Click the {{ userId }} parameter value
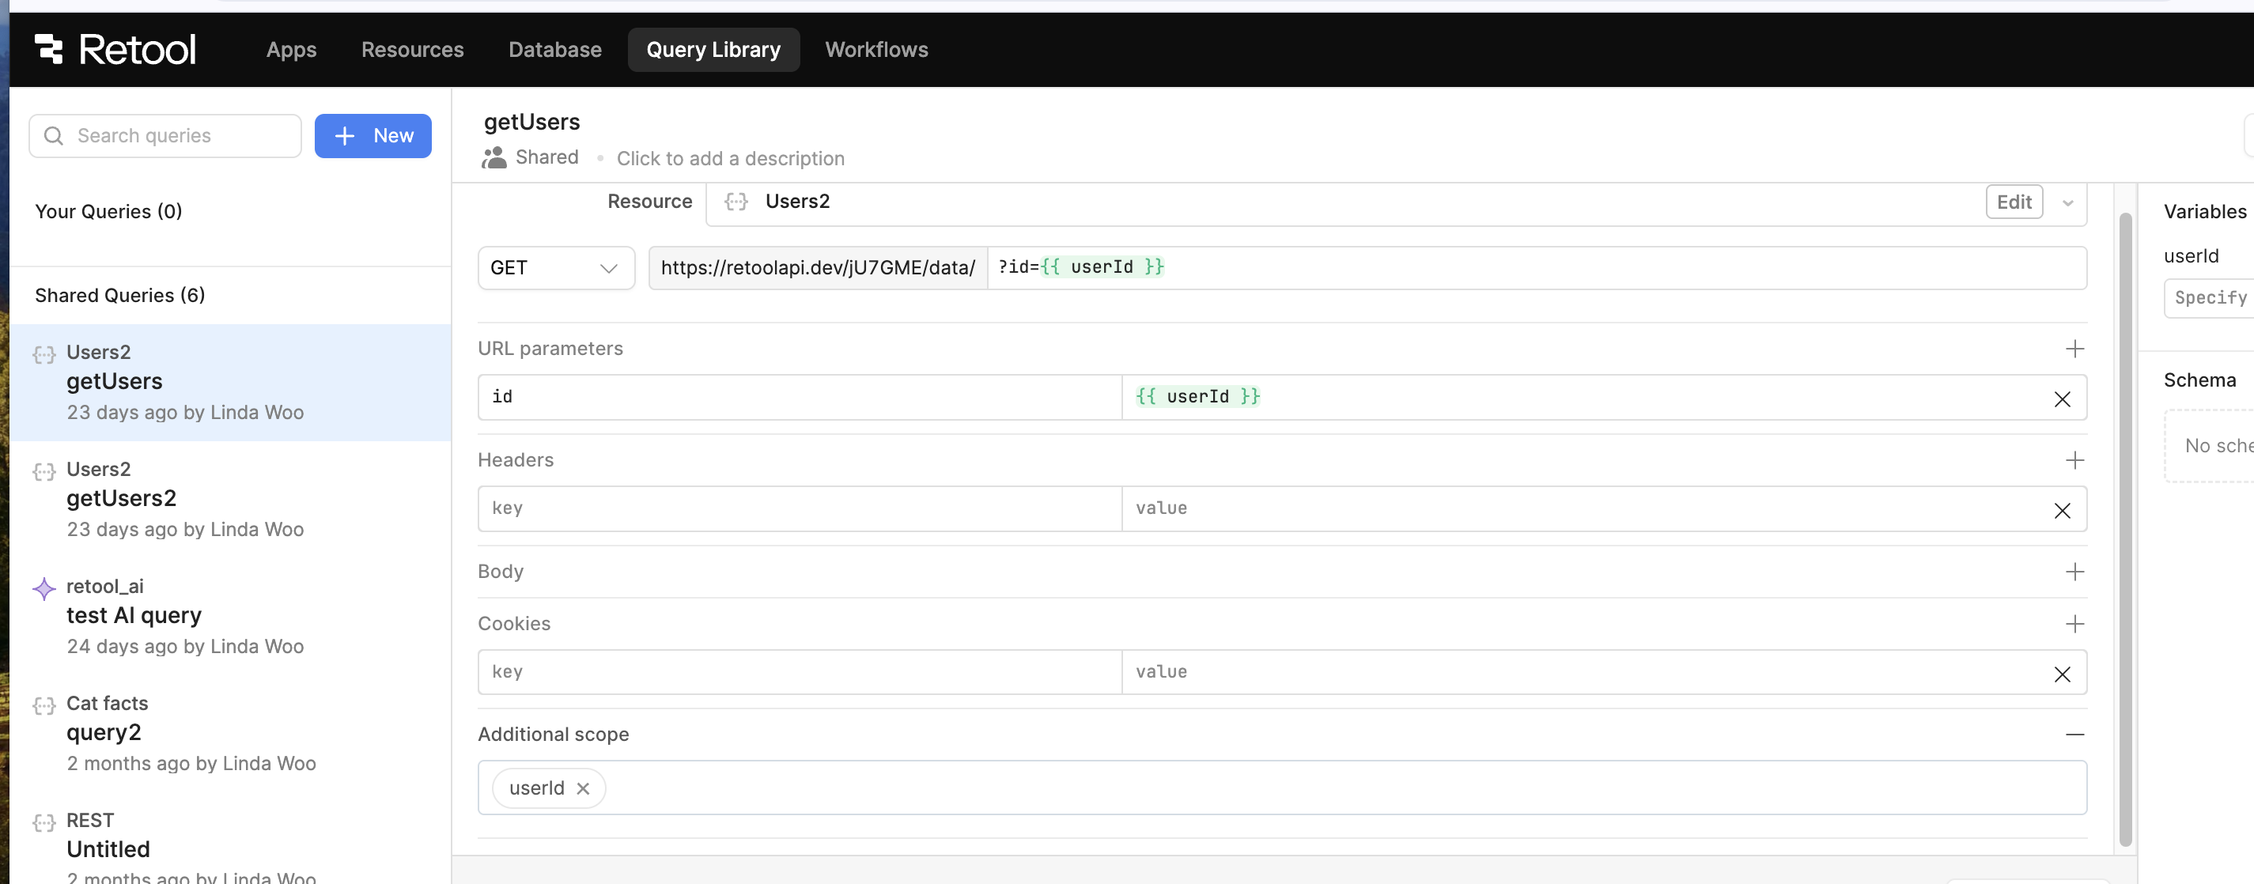This screenshot has width=2254, height=884. tap(1198, 397)
